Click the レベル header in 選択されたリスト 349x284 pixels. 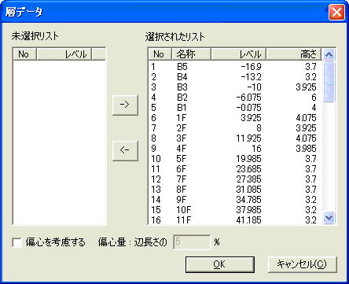click(x=239, y=54)
